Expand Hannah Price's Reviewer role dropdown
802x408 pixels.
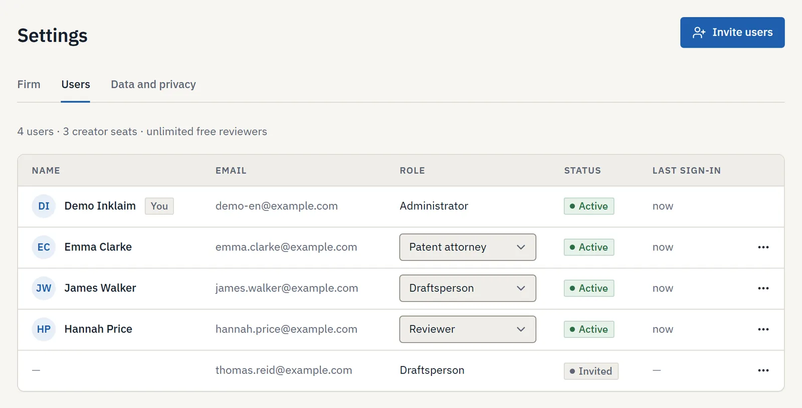pos(468,329)
